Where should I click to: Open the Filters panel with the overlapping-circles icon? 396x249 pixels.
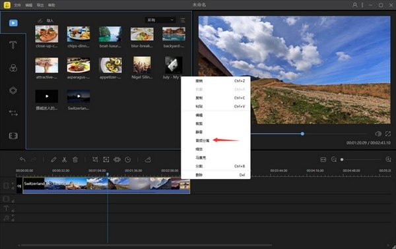click(x=13, y=68)
